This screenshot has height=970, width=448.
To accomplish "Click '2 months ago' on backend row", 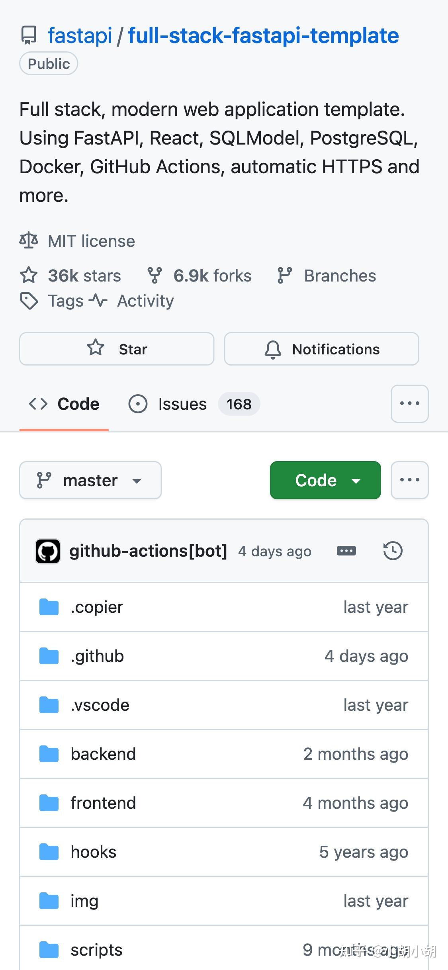I will 356,755.
